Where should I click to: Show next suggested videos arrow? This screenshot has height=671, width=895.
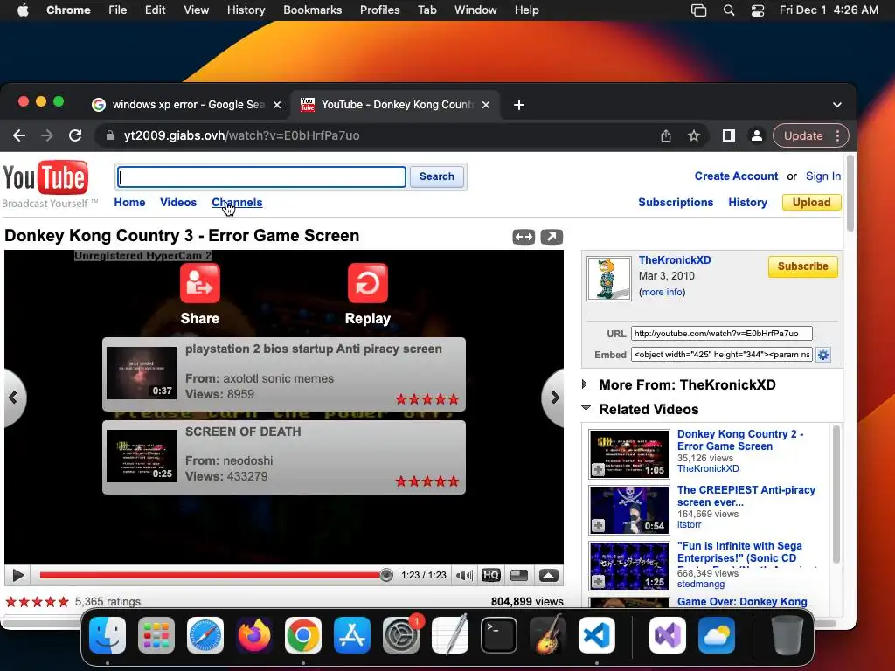(553, 398)
